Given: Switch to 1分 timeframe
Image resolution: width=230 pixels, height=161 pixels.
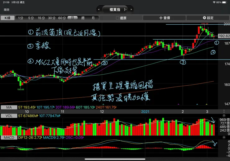Looking at the screenshot, I should coord(21,18).
